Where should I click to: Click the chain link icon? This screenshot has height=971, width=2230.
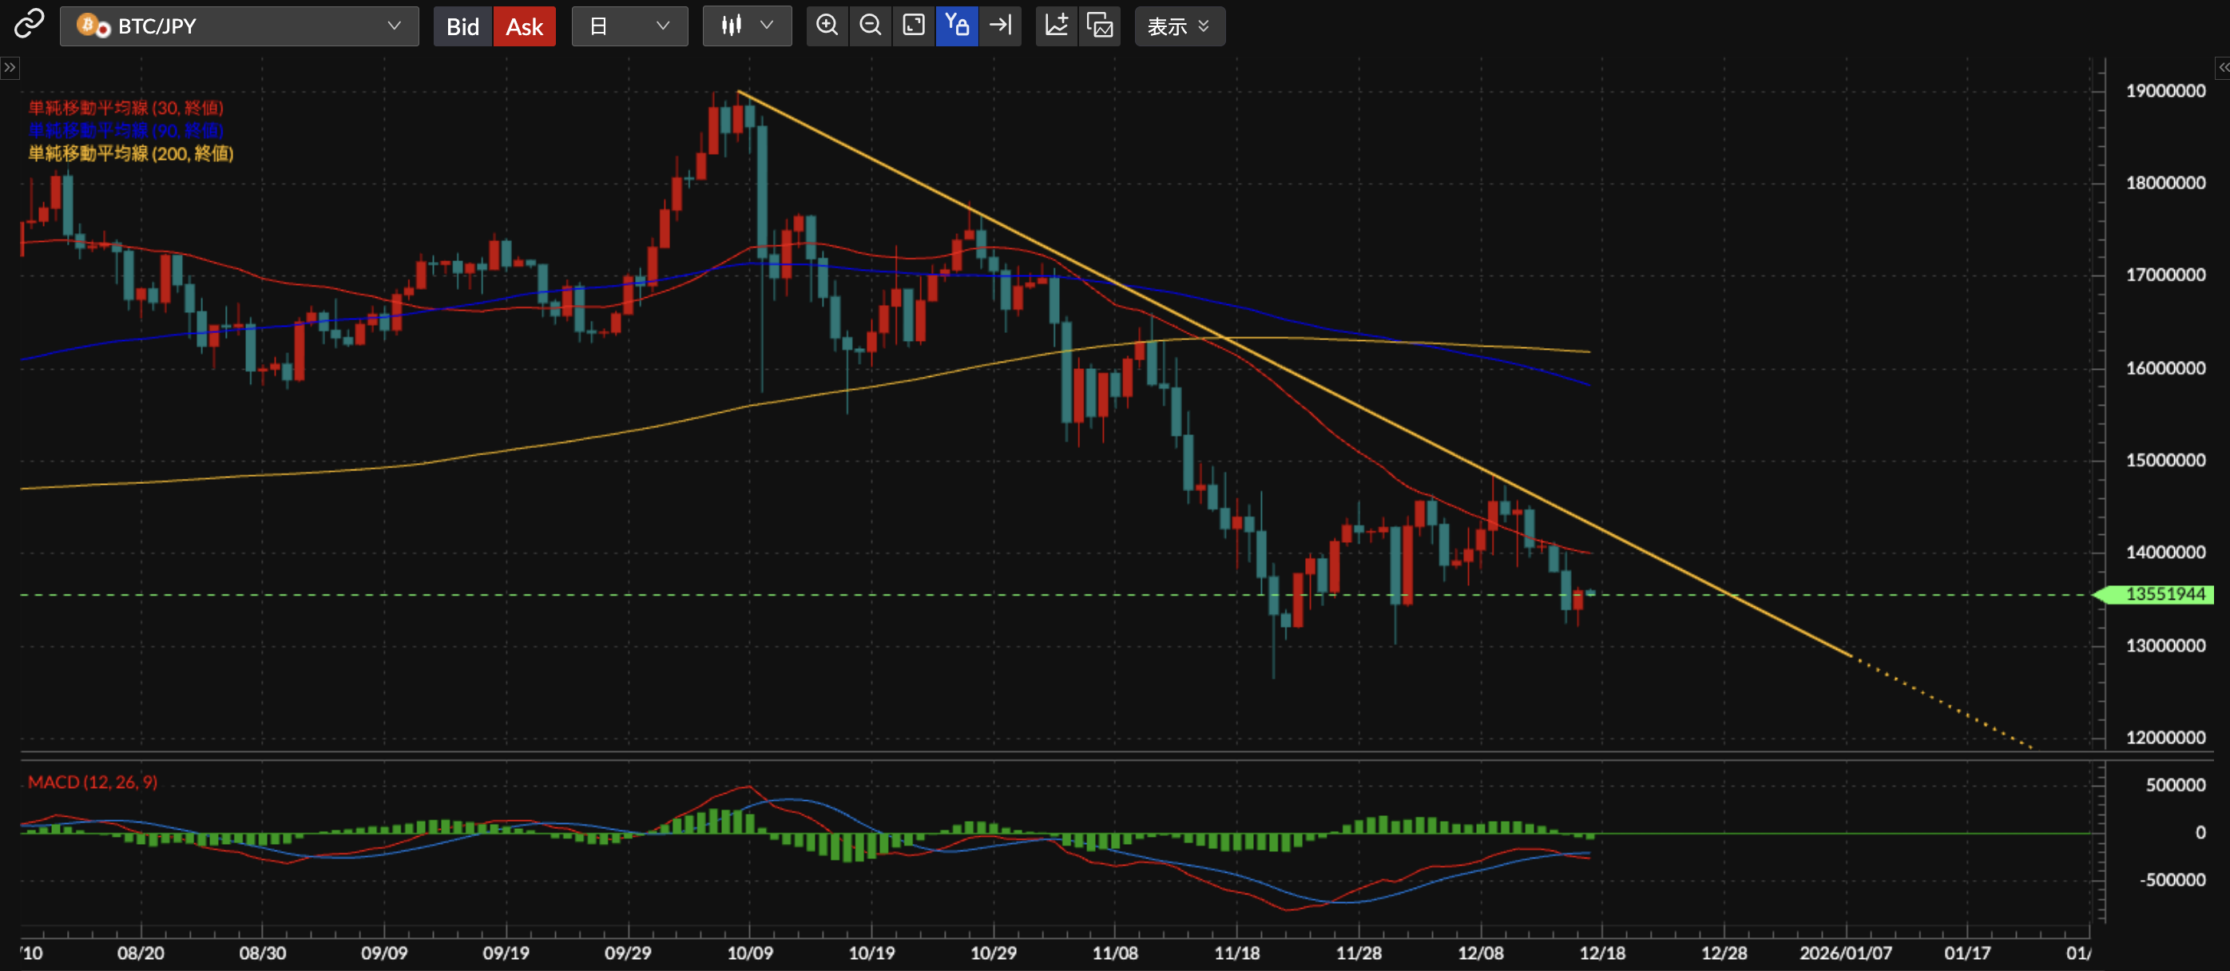[29, 24]
